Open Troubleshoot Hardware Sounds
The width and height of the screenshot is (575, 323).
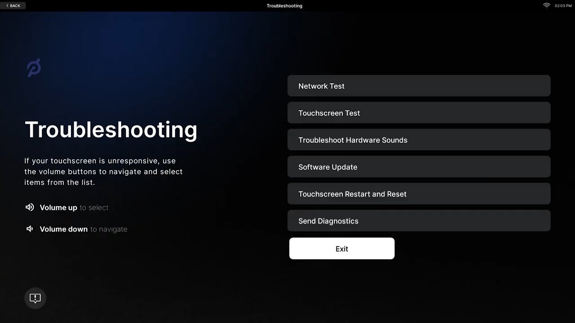click(419, 140)
